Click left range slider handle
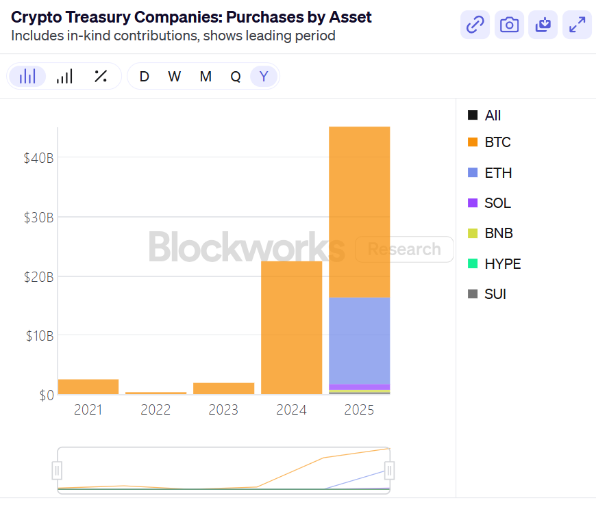This screenshot has height=509, width=596. pos(58,471)
